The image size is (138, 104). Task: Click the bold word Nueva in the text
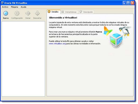point(99,32)
